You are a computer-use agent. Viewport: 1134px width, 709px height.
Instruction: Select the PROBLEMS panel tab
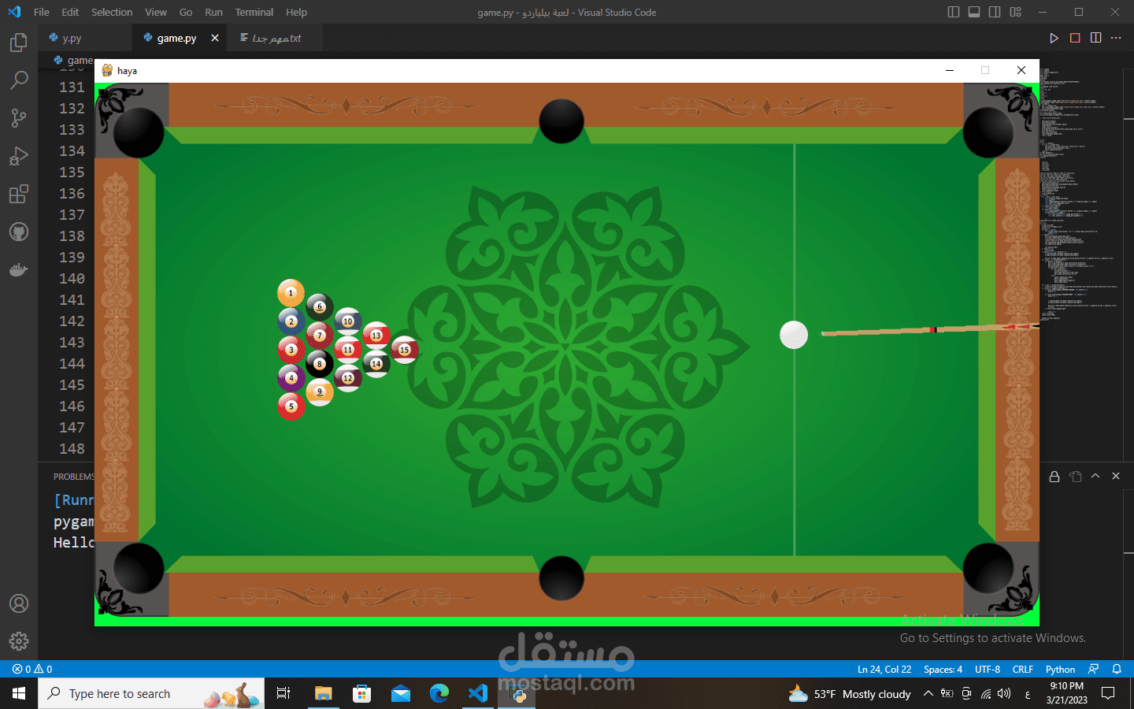click(74, 477)
